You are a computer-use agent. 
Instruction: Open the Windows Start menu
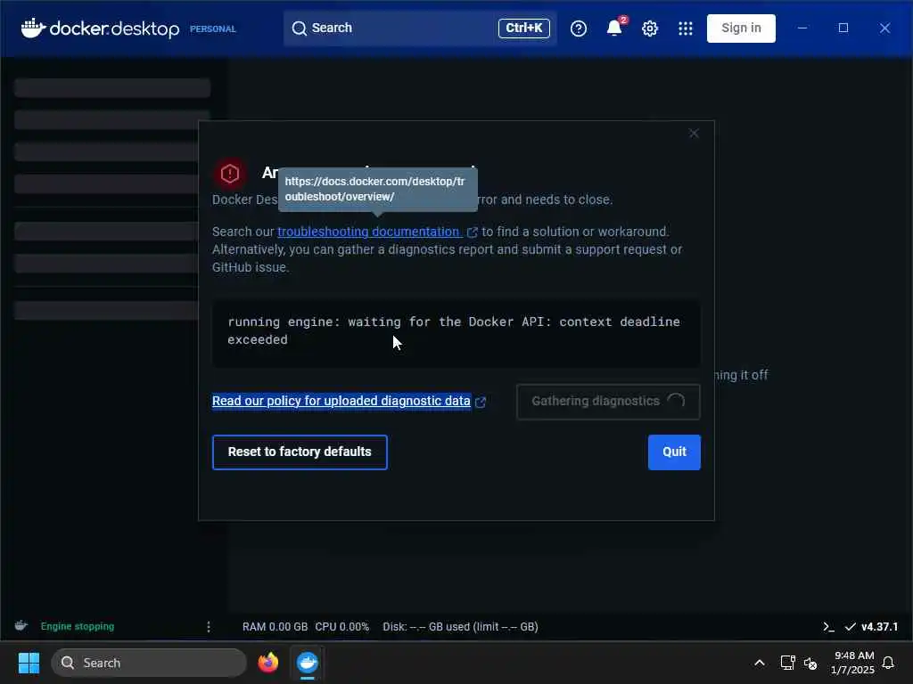click(29, 663)
